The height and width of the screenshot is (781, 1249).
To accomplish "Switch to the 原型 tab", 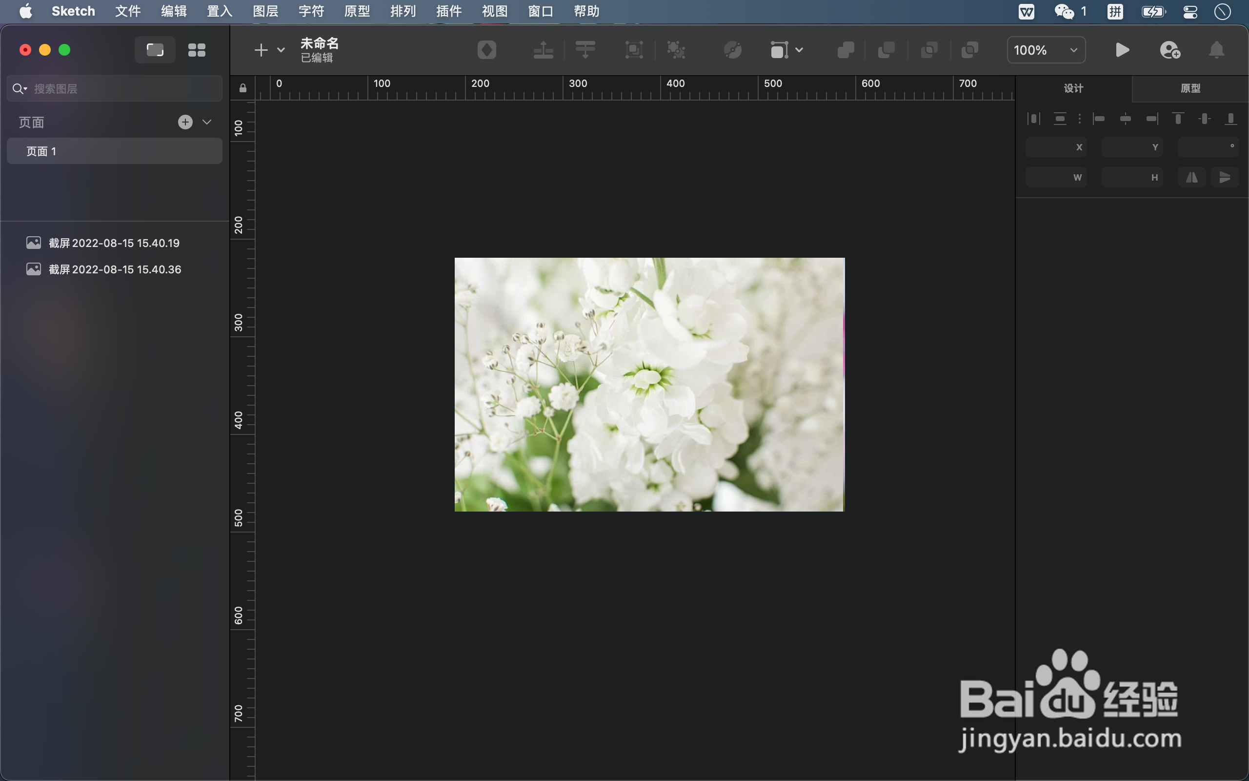I will point(1190,88).
